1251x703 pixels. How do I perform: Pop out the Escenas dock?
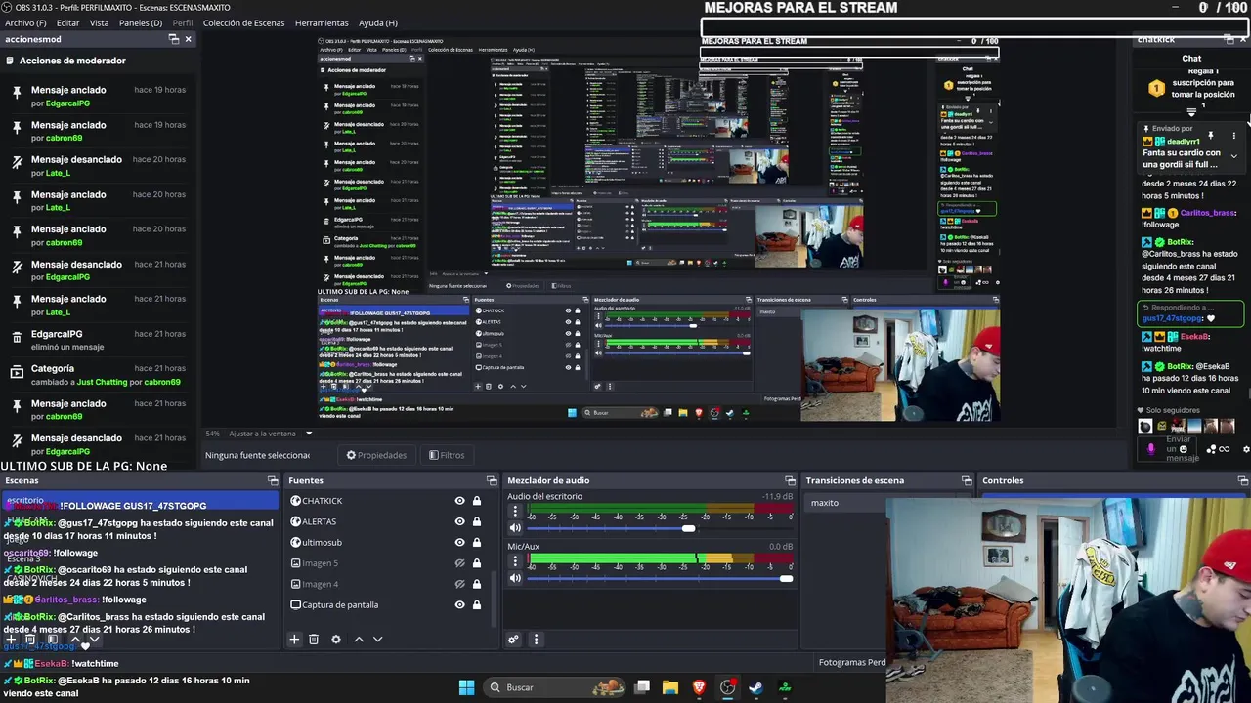coord(273,480)
